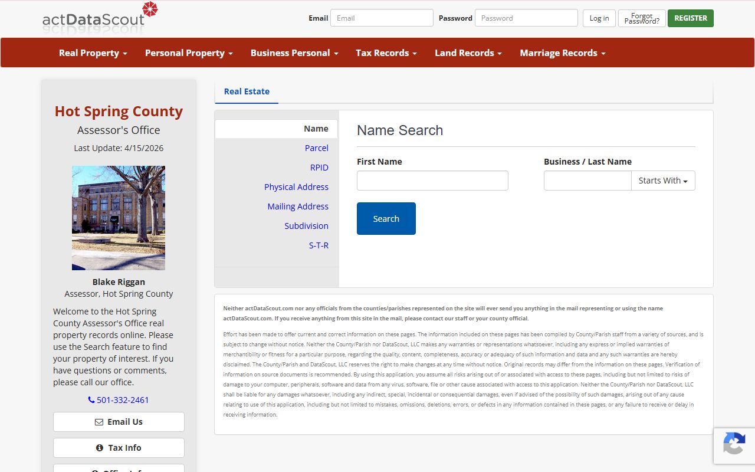Focus the Password login field
This screenshot has width=755, height=472.
(x=526, y=18)
